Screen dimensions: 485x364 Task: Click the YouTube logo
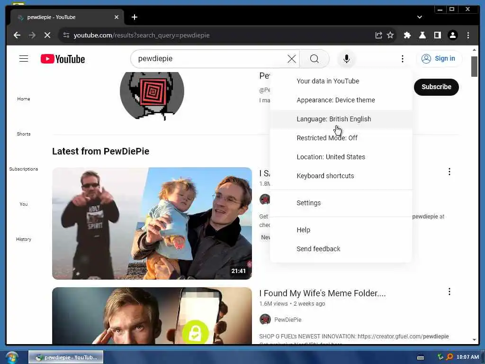(63, 59)
